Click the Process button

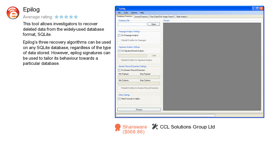coord(139,110)
